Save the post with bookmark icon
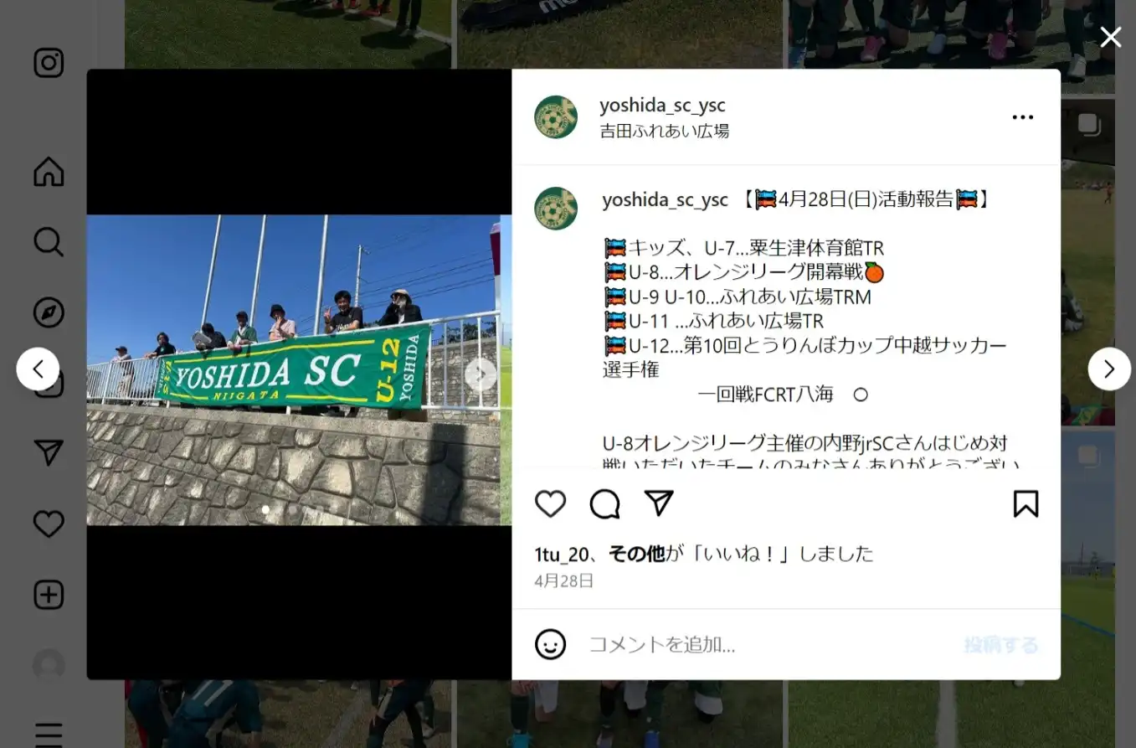This screenshot has width=1136, height=748. click(x=1025, y=503)
